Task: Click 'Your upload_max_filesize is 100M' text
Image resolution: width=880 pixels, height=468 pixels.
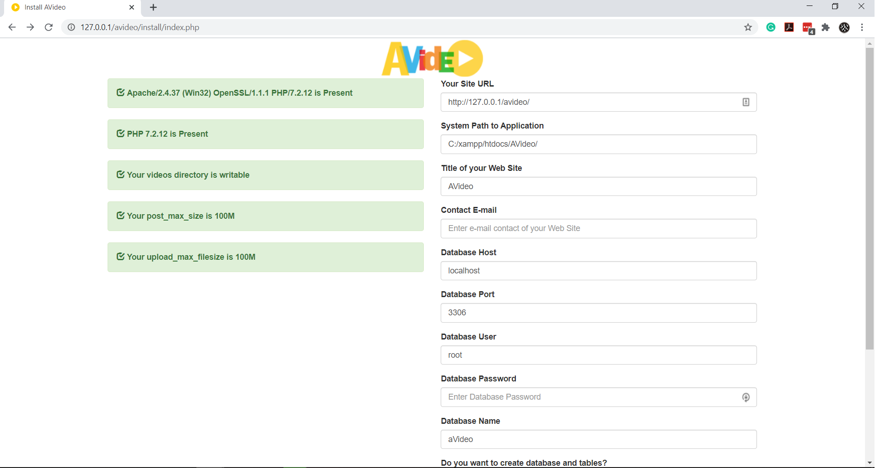Action: pyautogui.click(x=191, y=257)
